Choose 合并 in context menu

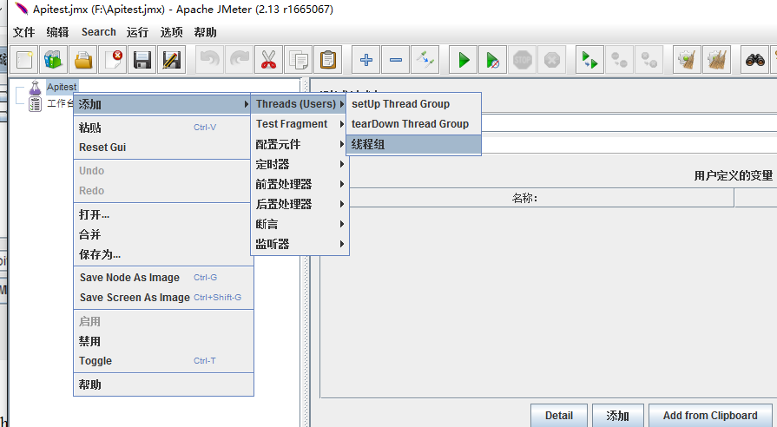click(162, 234)
